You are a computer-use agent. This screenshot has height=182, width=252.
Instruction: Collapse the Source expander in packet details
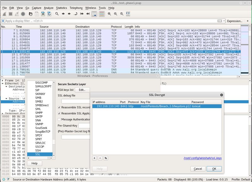pyautogui.click(x=6, y=99)
